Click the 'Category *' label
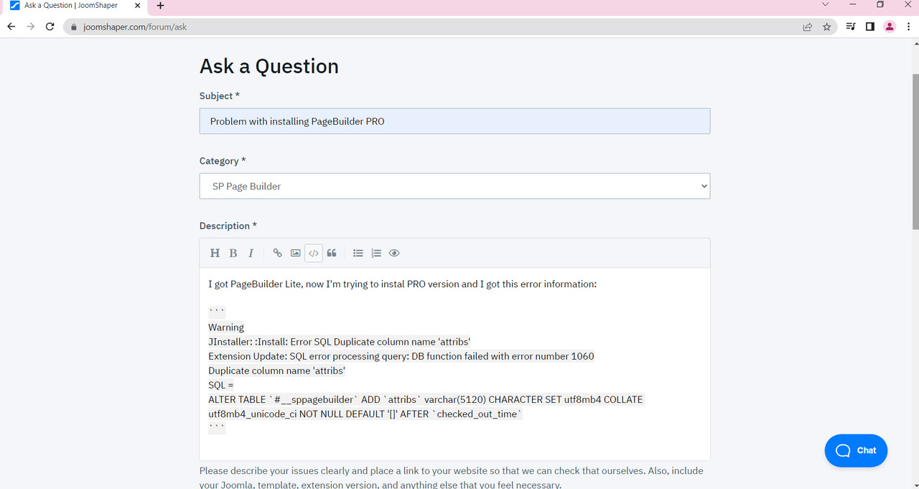The height and width of the screenshot is (489, 919). click(223, 161)
